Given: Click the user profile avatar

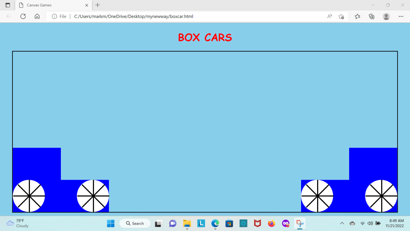Looking at the screenshot, I should pos(386,16).
